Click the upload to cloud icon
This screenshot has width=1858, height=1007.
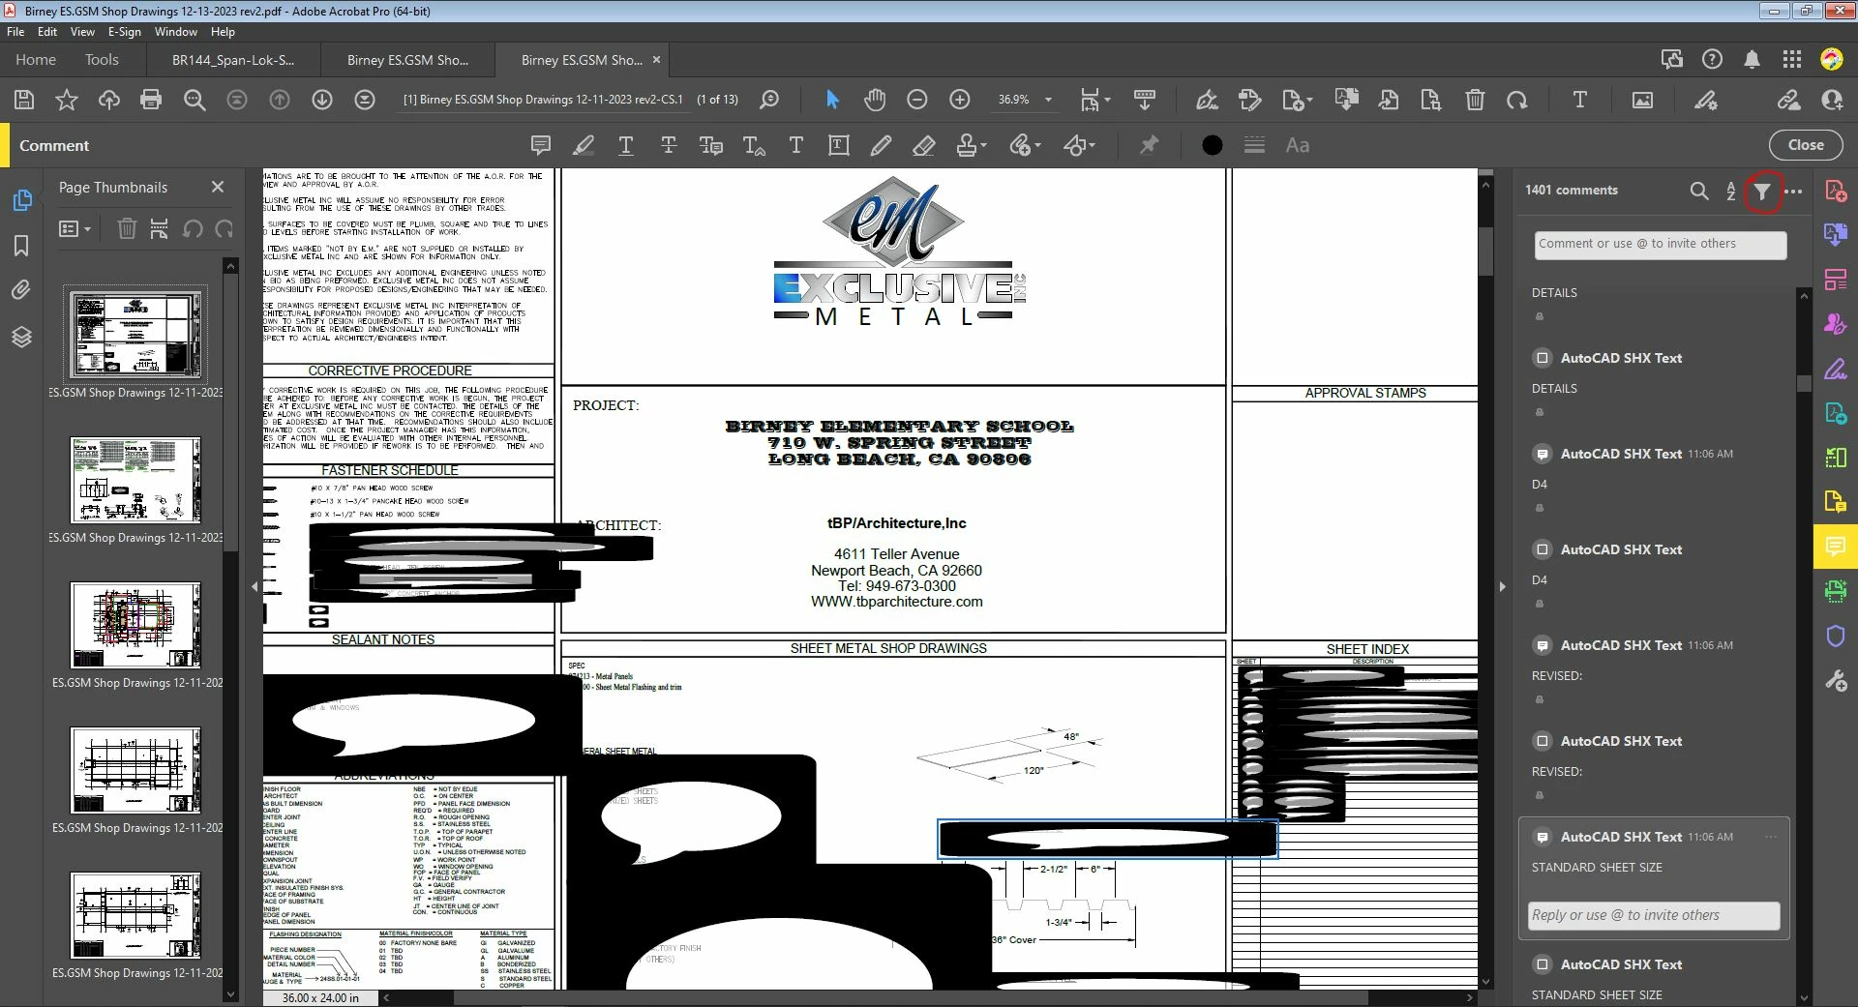[108, 100]
